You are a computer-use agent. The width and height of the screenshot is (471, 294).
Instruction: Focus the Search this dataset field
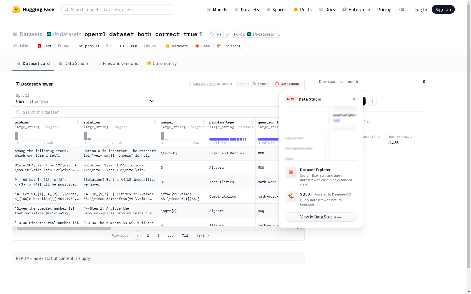[146, 112]
